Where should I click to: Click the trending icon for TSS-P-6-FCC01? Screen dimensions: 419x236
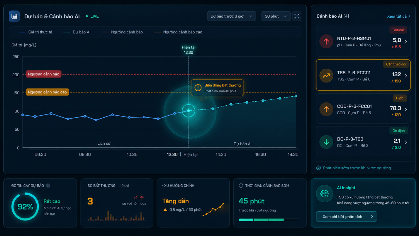pyautogui.click(x=326, y=75)
